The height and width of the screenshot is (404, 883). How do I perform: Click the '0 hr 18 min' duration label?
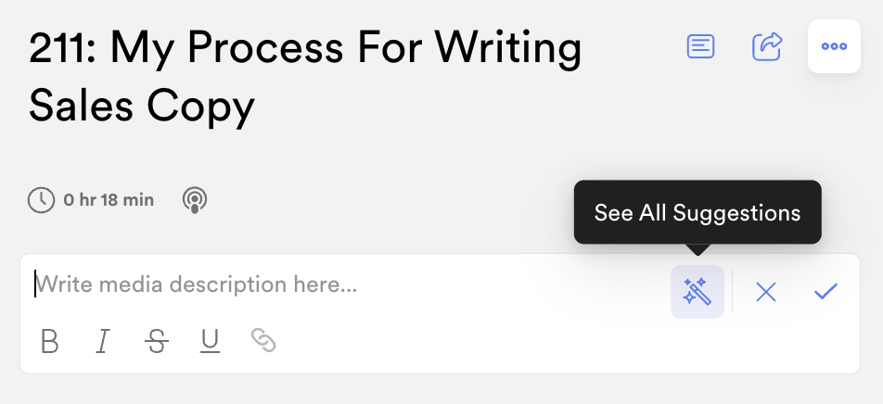pyautogui.click(x=109, y=200)
